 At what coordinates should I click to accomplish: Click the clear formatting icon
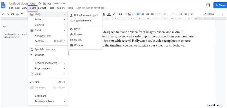coord(192,14)
